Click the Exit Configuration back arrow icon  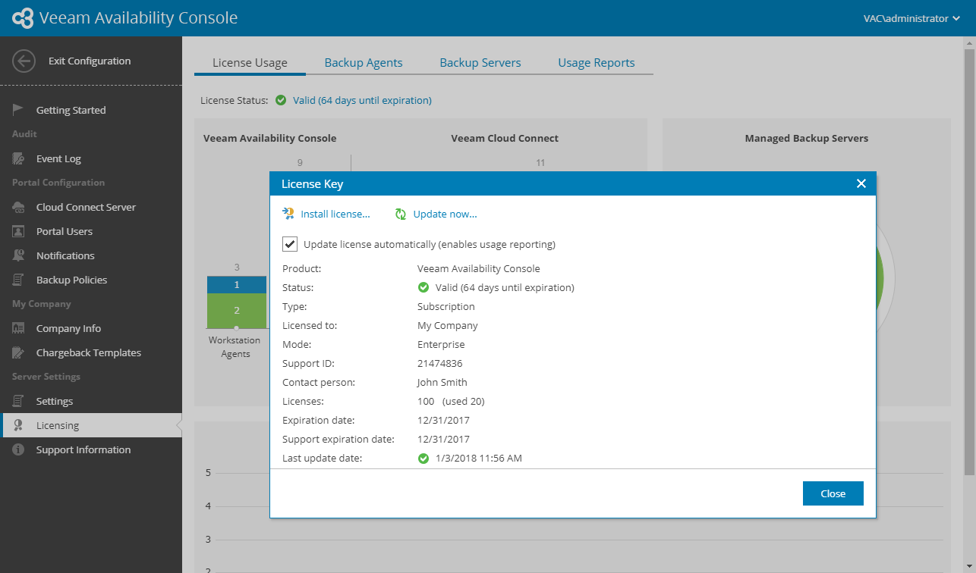(24, 61)
